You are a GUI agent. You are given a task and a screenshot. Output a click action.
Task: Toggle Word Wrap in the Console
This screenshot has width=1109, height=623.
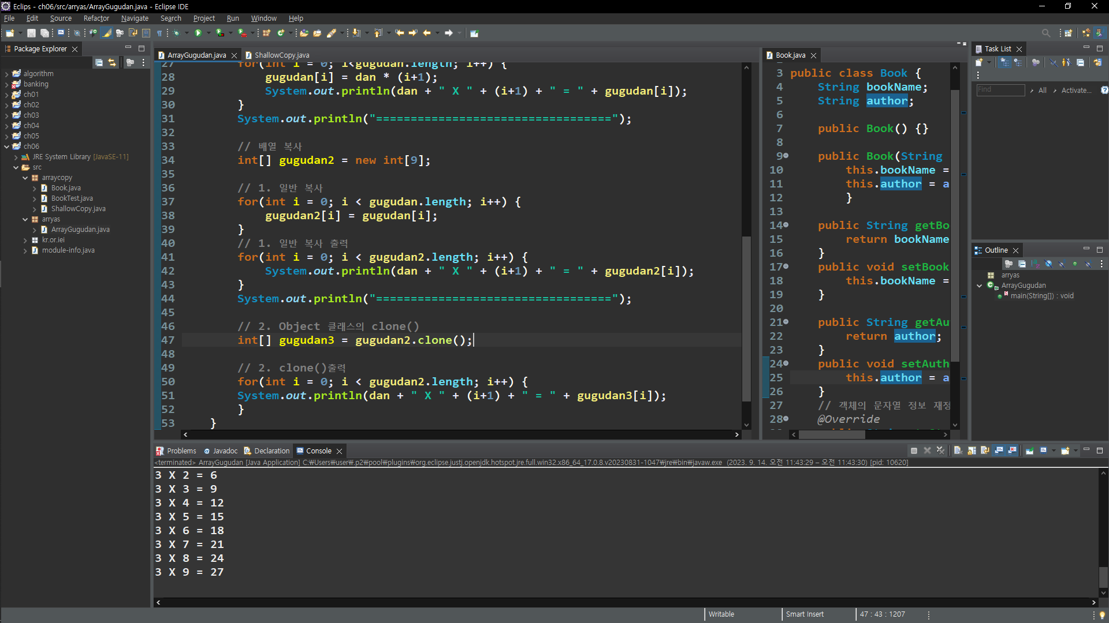click(x=985, y=451)
